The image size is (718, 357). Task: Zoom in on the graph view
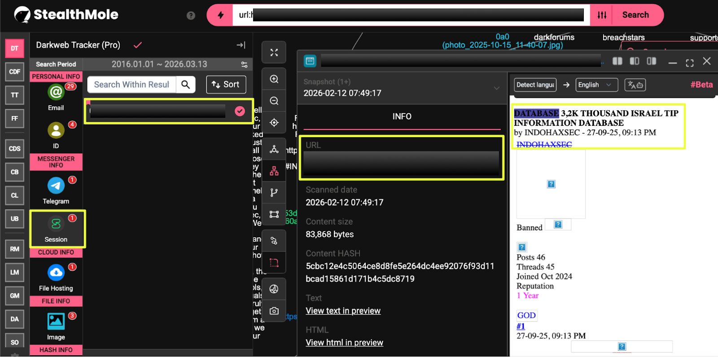click(274, 79)
